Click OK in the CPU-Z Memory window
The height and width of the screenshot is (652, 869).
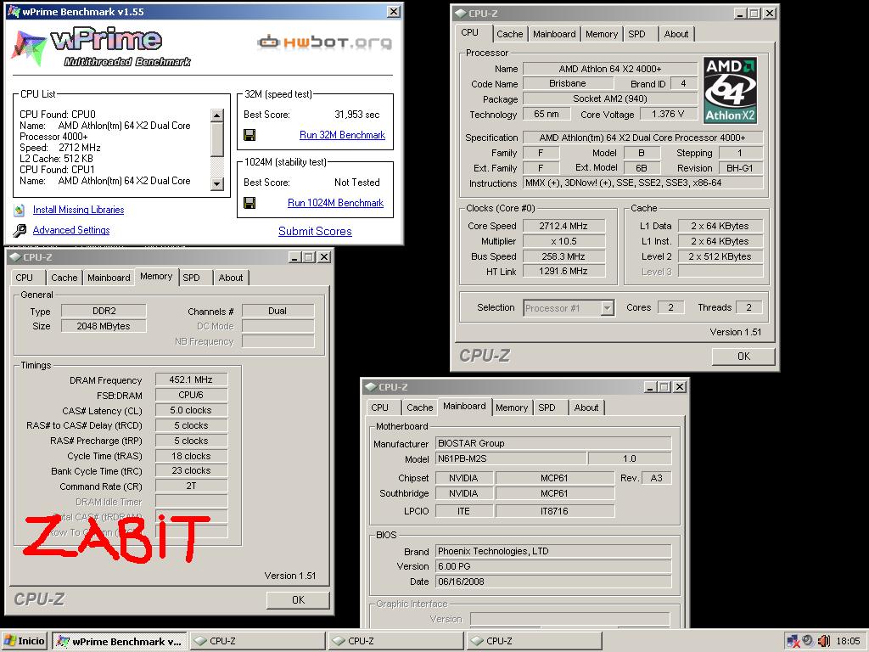pyautogui.click(x=298, y=599)
